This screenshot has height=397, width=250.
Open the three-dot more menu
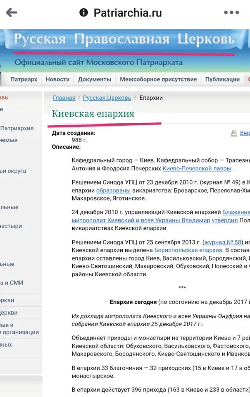click(231, 12)
